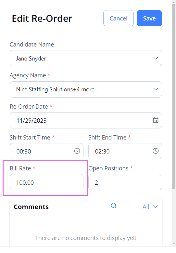This screenshot has width=176, height=253.
Task: Focus the Shift End Time 02:30 field
Action: (125, 151)
